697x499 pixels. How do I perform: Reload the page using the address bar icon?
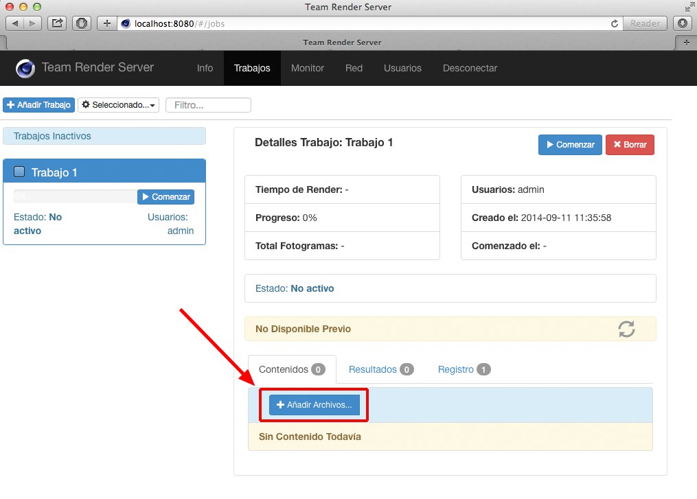click(615, 23)
